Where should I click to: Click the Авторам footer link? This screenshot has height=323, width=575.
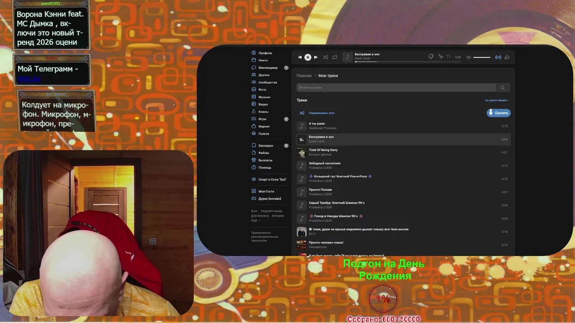pos(278,216)
